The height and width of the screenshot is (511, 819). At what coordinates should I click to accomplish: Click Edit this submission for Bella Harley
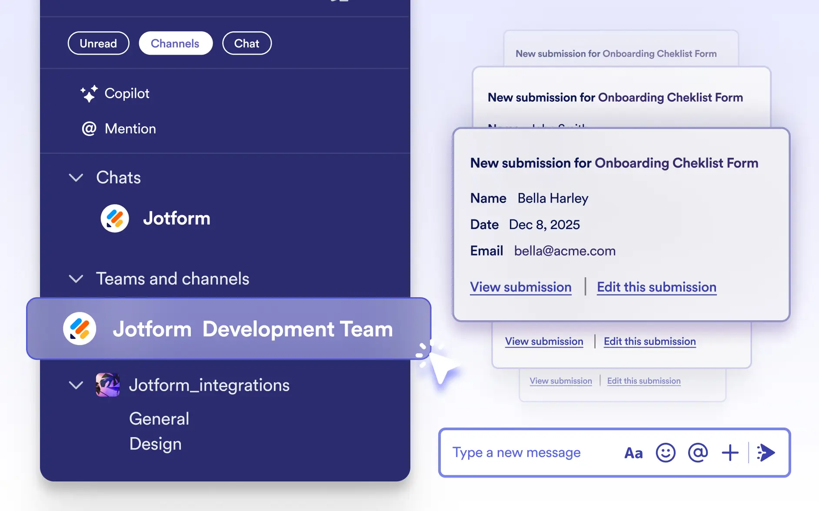coord(656,287)
